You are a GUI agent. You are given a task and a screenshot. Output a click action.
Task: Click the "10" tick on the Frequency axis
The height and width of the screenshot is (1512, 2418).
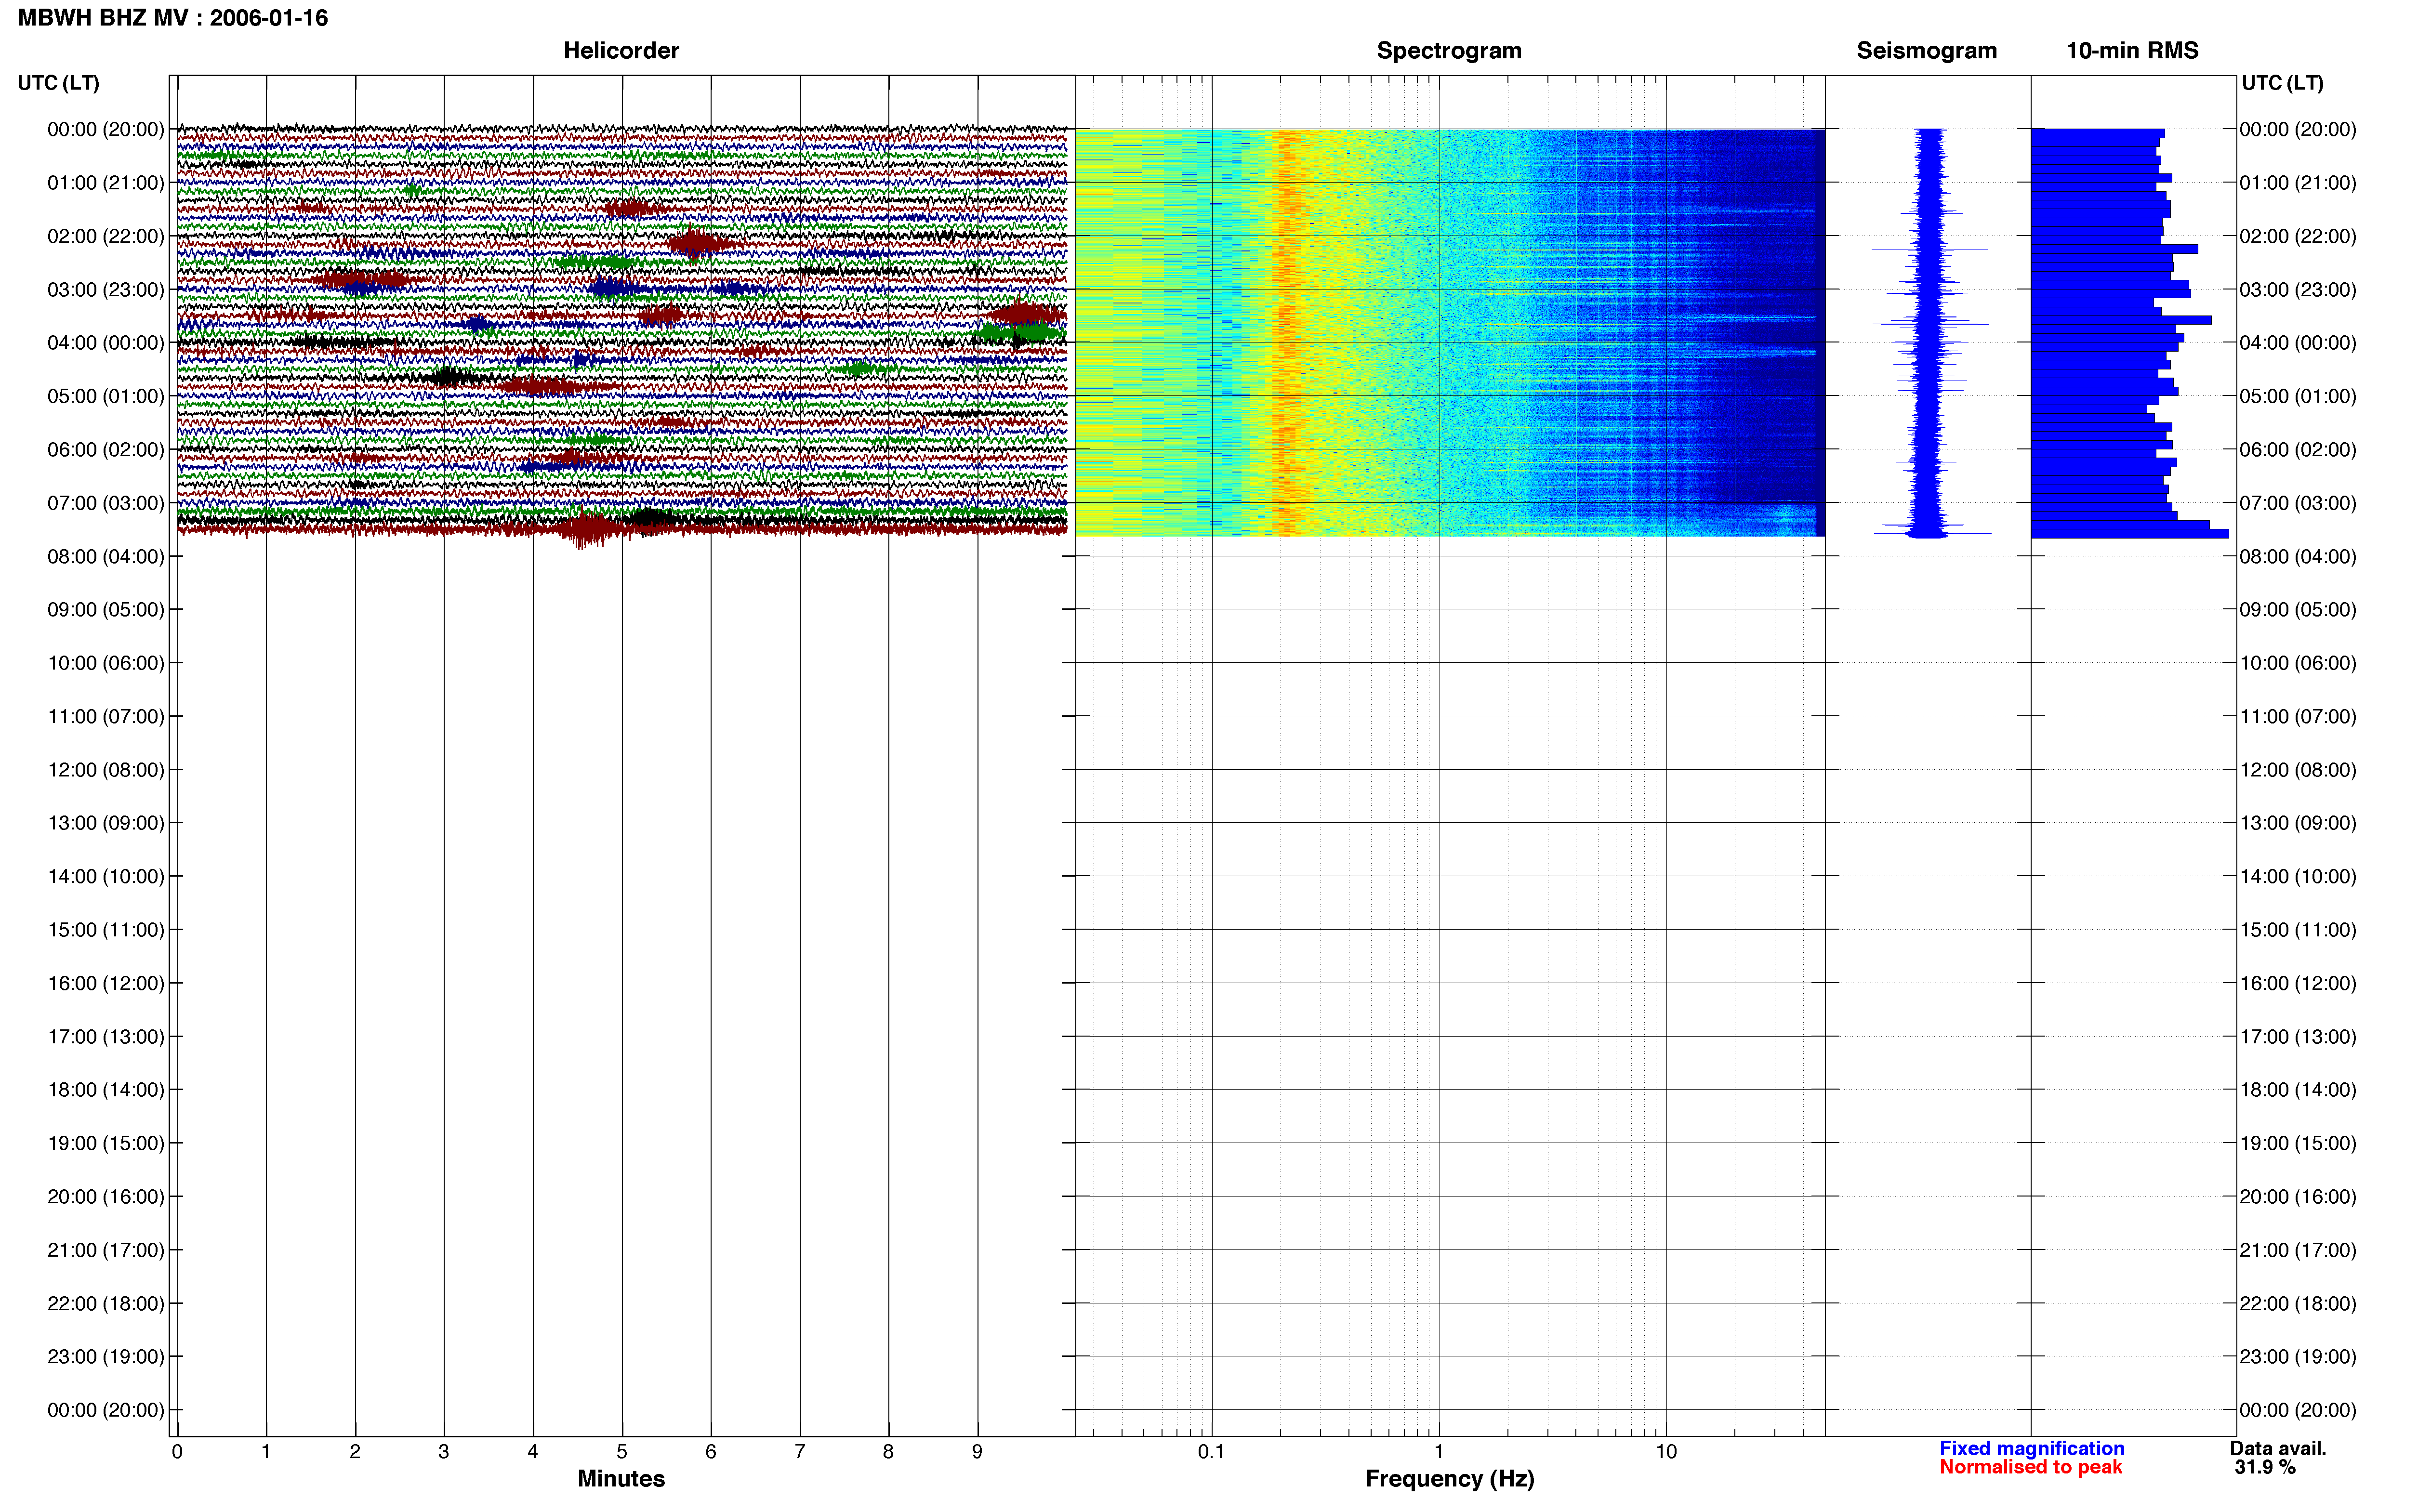(1666, 1452)
